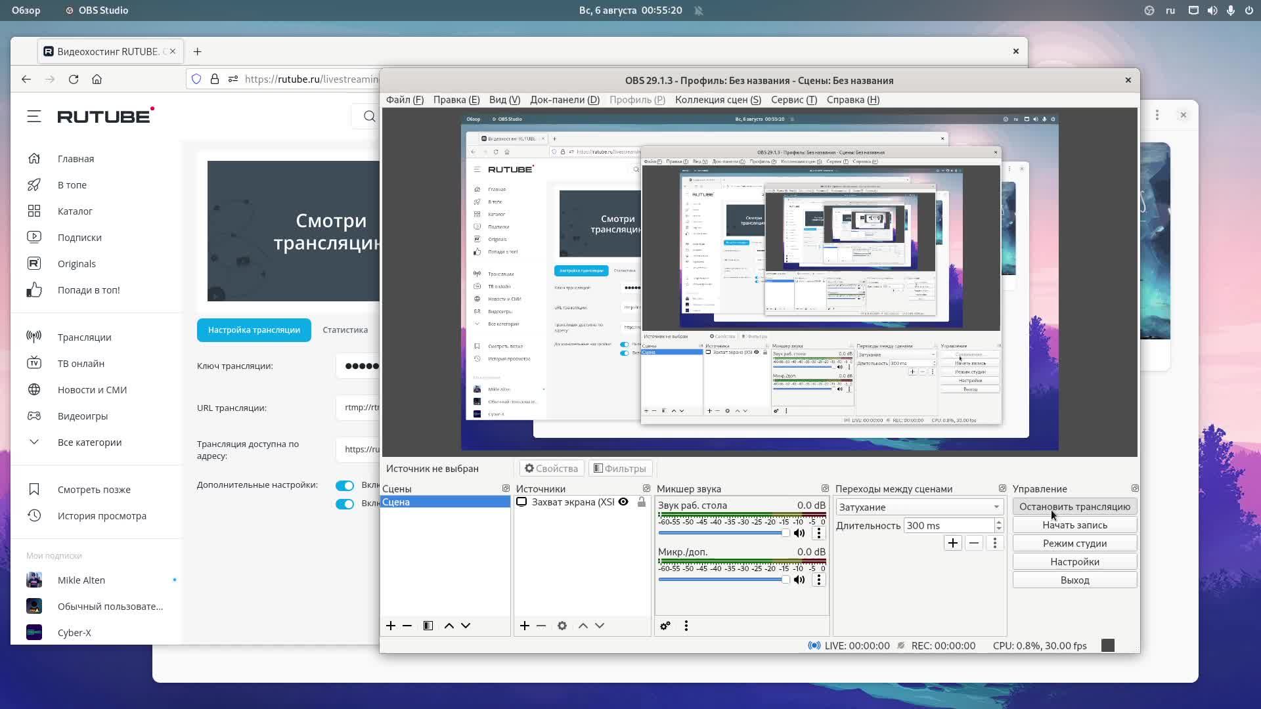Click Начать запись button
The height and width of the screenshot is (709, 1261).
tap(1074, 525)
